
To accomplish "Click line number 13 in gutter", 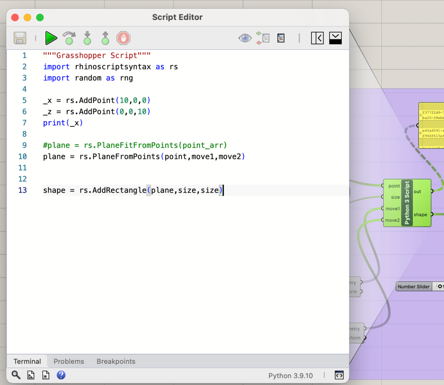I will click(x=22, y=190).
